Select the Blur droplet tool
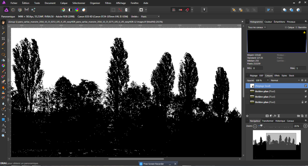Screen dimensions: 308x166 point(3,103)
